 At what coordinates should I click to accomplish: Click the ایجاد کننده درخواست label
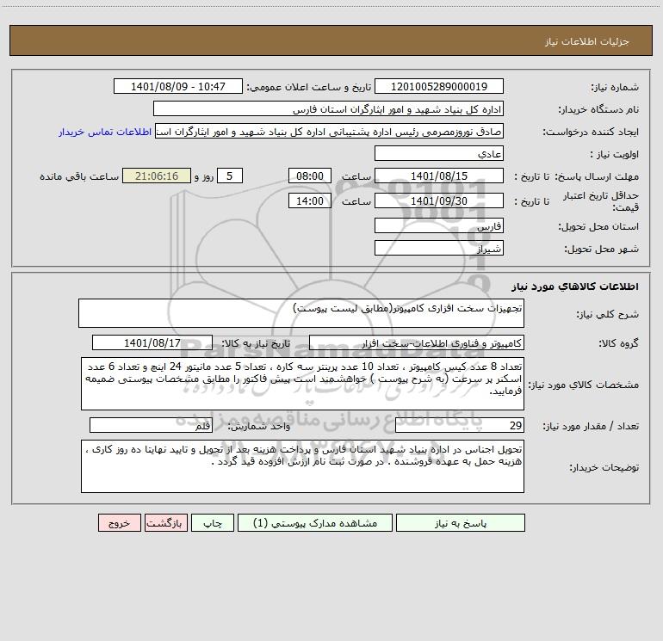[591, 132]
